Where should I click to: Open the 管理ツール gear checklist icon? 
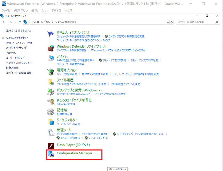[51, 132]
